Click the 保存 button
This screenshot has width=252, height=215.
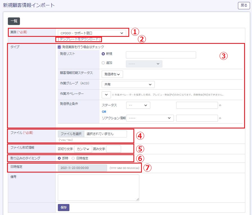tap(63, 207)
